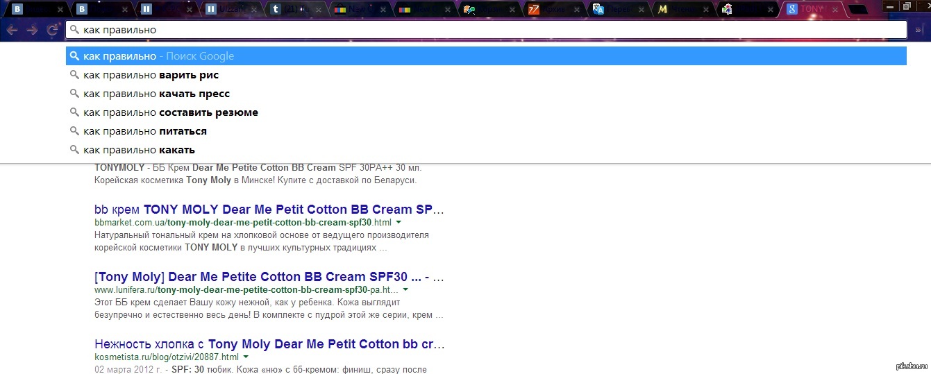Expand dropdown arrow beside lunifera.ru URL
Screen dimensions: 931x374
(405, 289)
